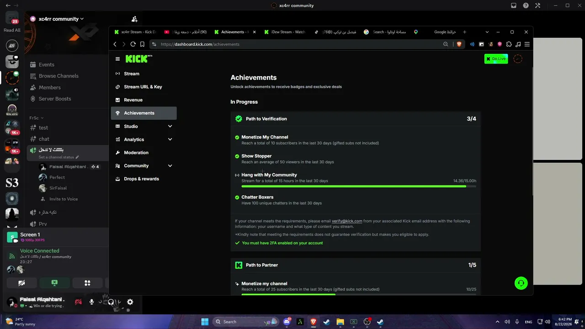This screenshot has width=585, height=329.
Task: Click the Go Live button
Action: coord(496,58)
